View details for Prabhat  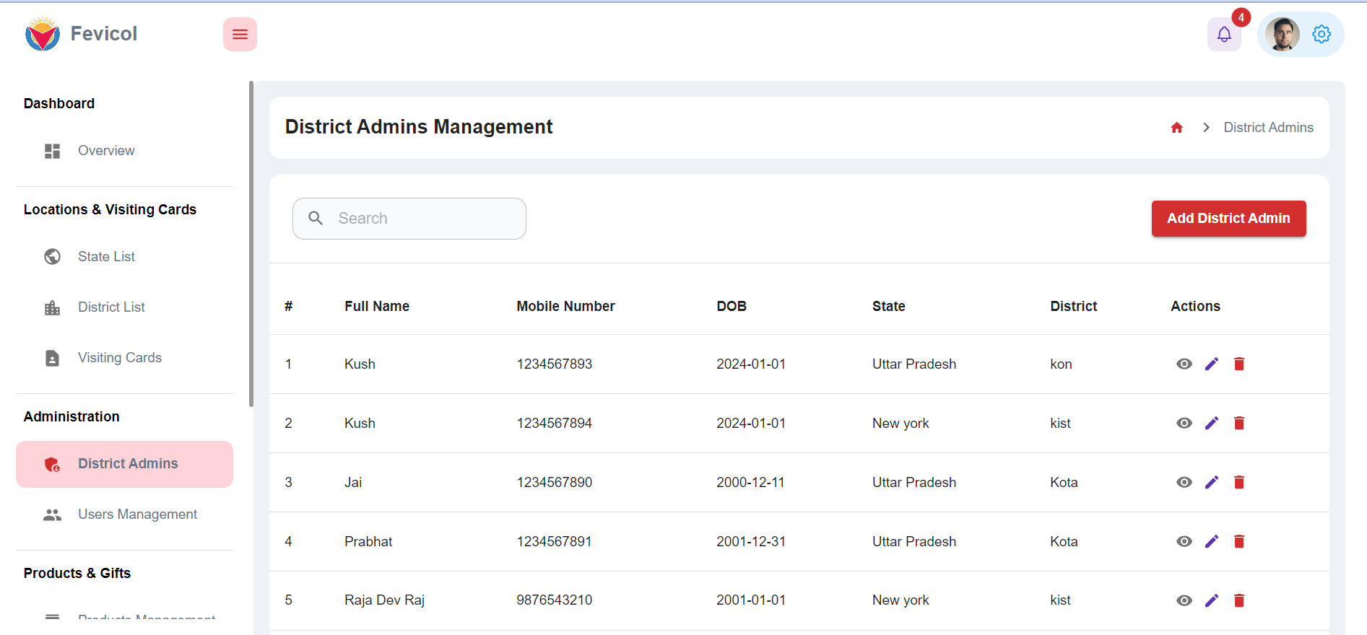[1184, 542]
